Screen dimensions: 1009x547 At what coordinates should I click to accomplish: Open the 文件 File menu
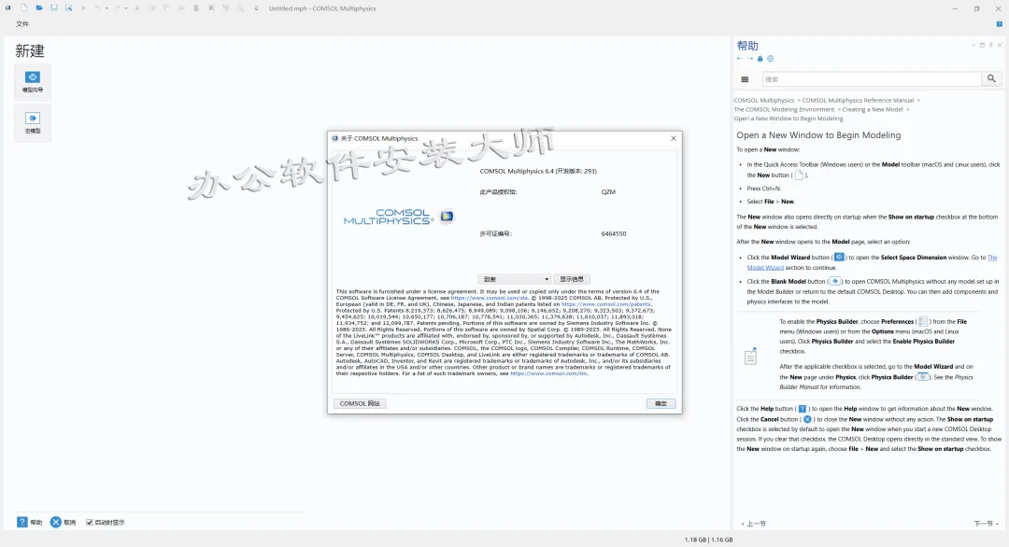point(22,23)
